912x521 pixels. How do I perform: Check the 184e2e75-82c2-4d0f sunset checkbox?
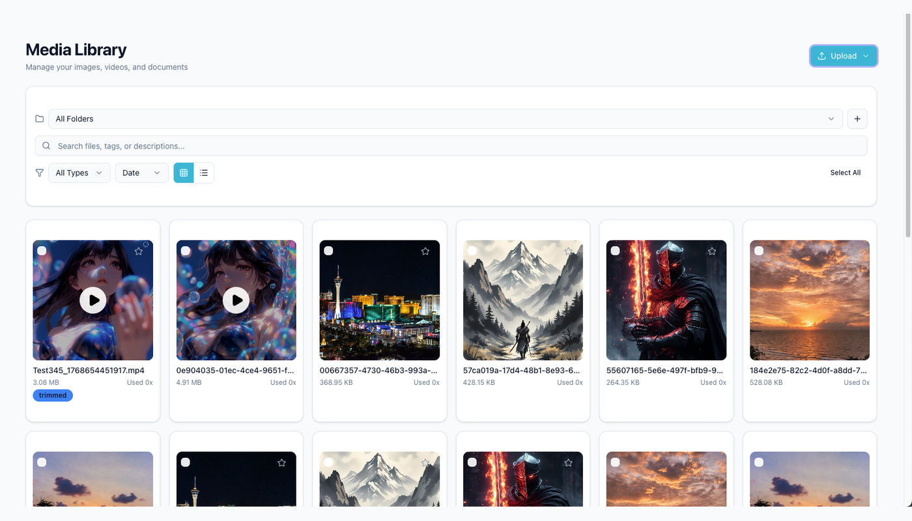coord(758,251)
